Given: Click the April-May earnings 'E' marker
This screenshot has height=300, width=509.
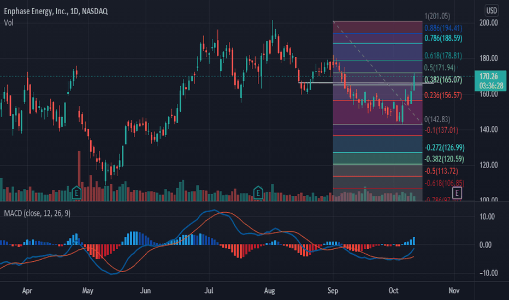Looking at the screenshot, I should [76, 193].
